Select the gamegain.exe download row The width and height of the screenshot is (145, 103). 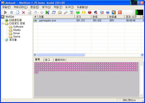point(88,21)
